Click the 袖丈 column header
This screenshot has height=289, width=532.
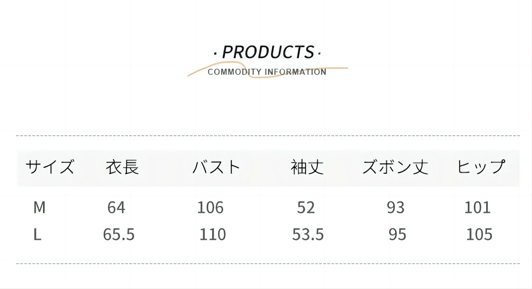(x=307, y=167)
